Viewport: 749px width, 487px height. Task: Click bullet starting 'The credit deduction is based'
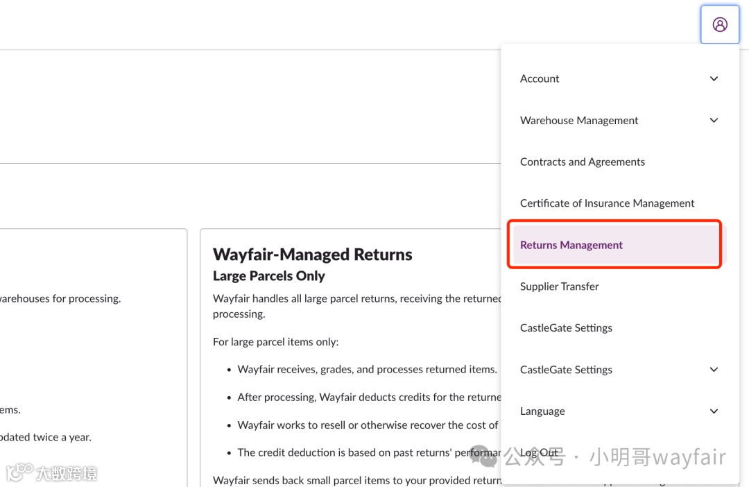coord(369,452)
